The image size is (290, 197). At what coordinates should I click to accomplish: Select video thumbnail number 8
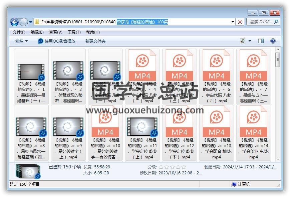pyautogui.click(x=31, y=126)
